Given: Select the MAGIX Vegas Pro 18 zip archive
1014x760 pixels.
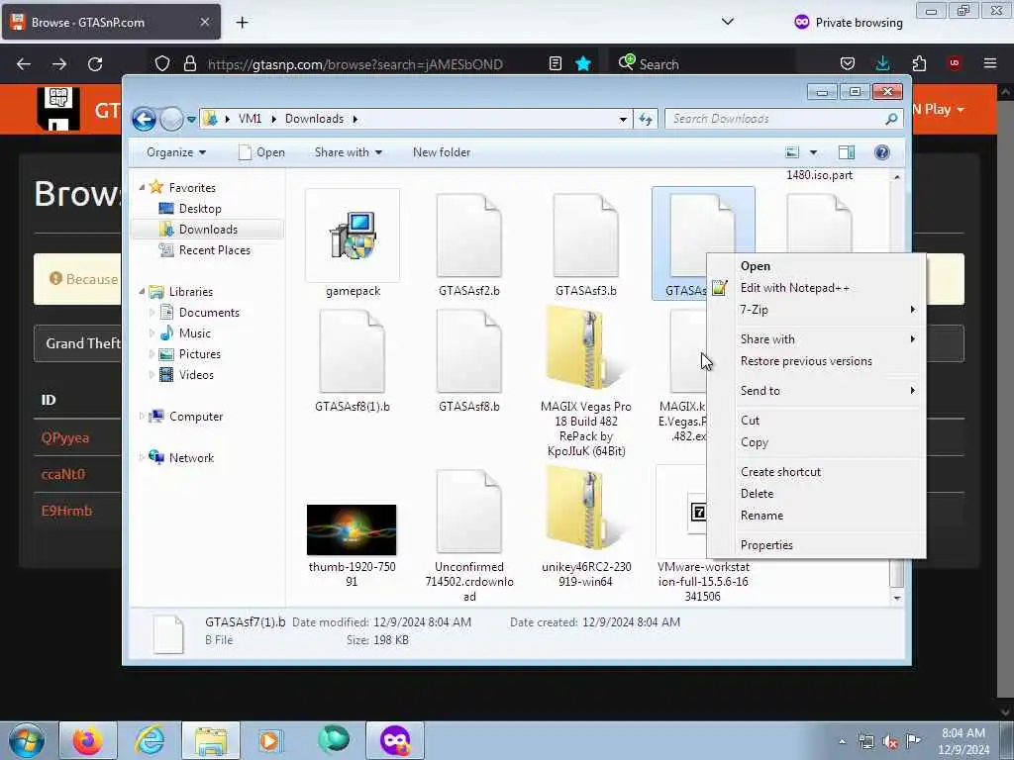Looking at the screenshot, I should pyautogui.click(x=584, y=349).
